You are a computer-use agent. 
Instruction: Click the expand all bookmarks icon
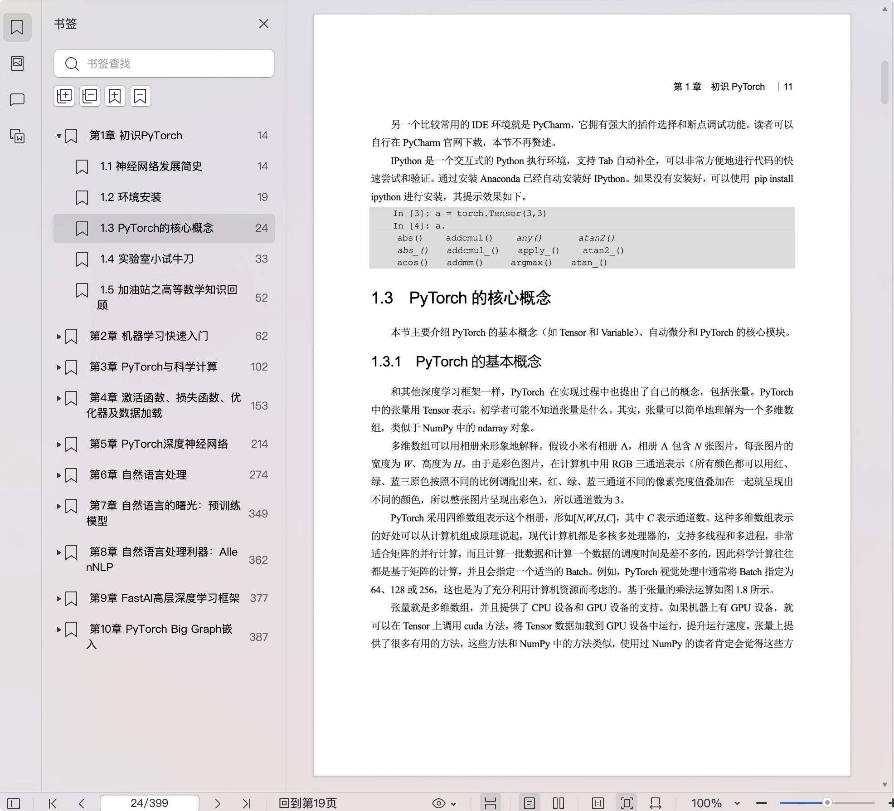64,96
